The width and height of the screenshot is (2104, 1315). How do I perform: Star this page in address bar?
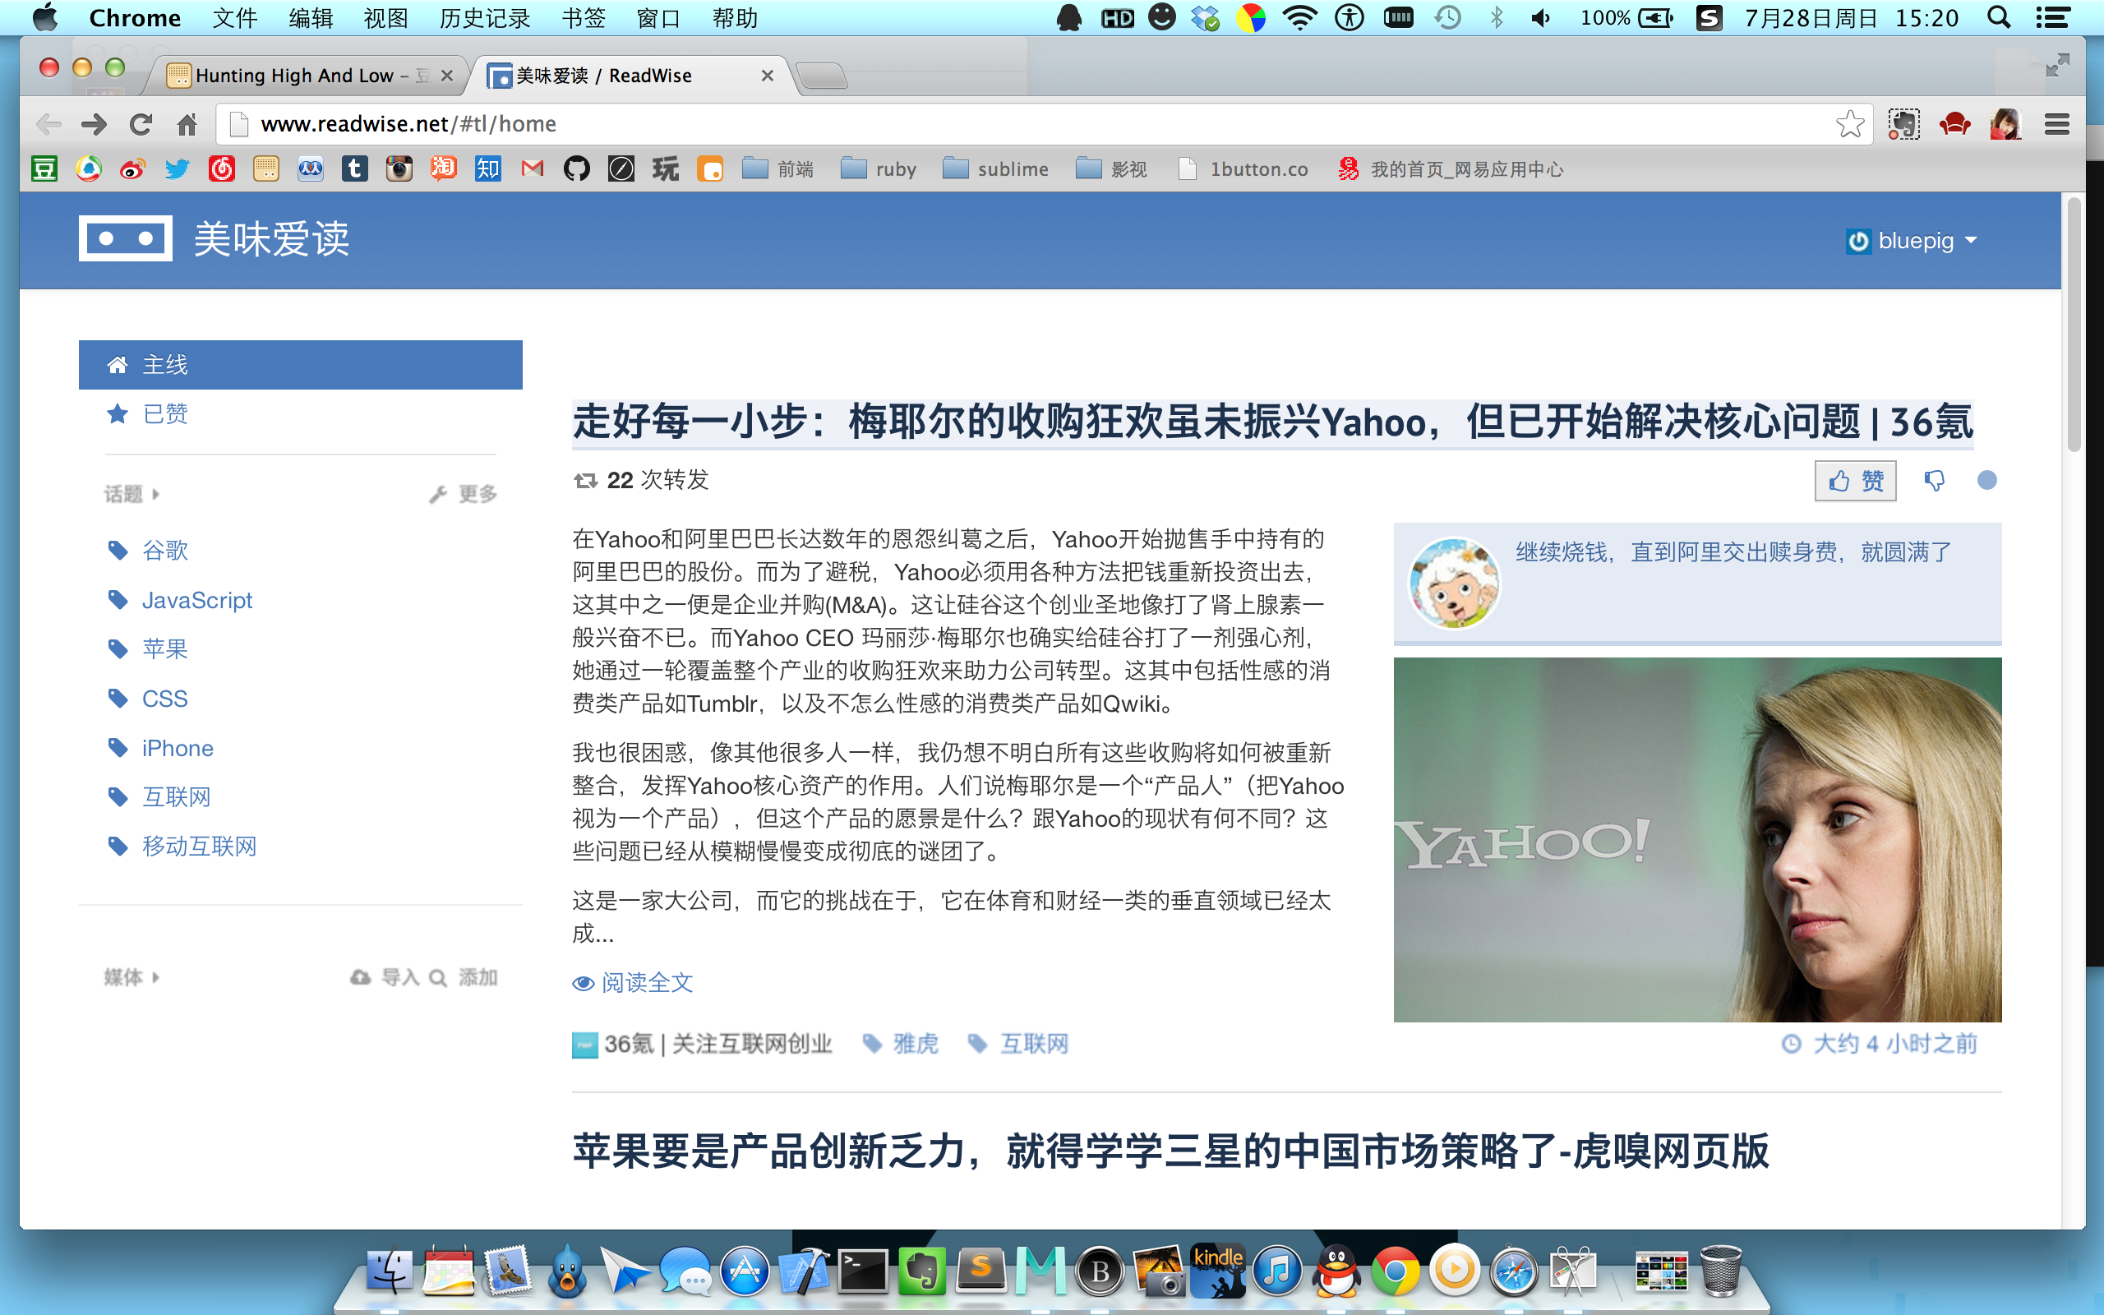point(1849,124)
